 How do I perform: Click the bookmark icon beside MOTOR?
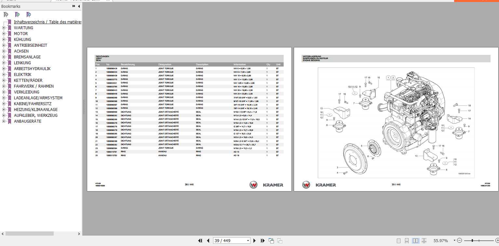(10, 34)
